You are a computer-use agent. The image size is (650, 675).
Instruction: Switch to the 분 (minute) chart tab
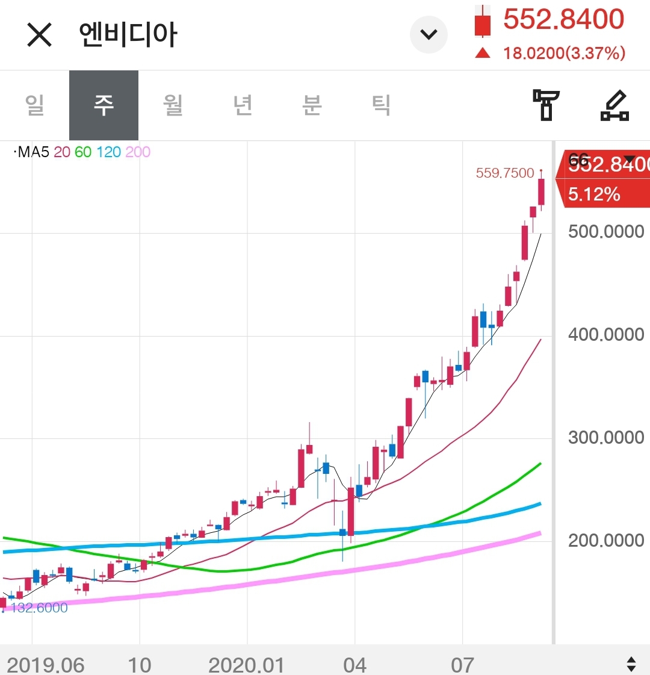[x=312, y=105]
